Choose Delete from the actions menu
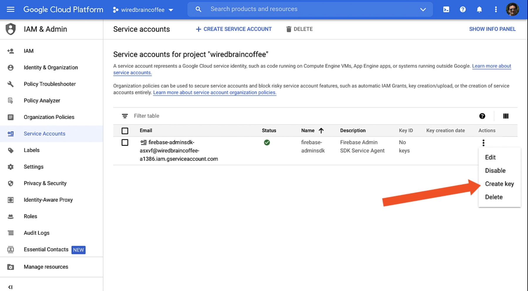The image size is (528, 291). 500,197
